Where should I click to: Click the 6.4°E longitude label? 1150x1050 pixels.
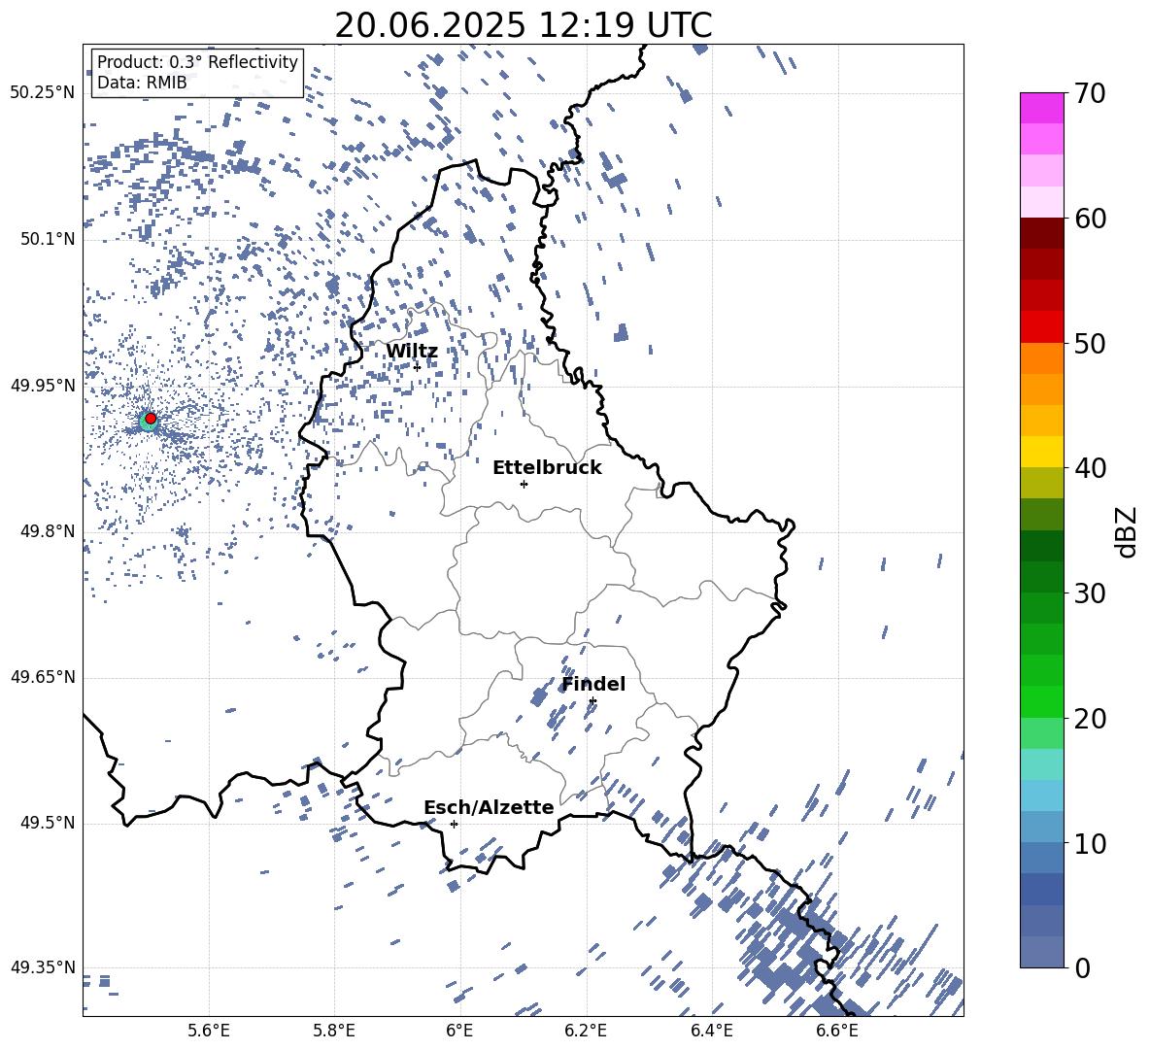(711, 1031)
